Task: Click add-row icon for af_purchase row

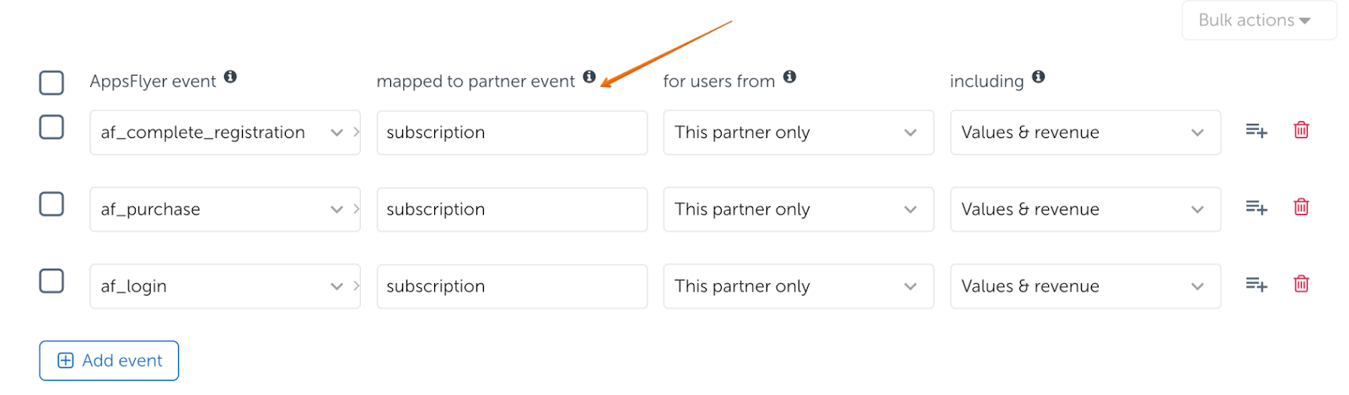Action: [x=1256, y=207]
